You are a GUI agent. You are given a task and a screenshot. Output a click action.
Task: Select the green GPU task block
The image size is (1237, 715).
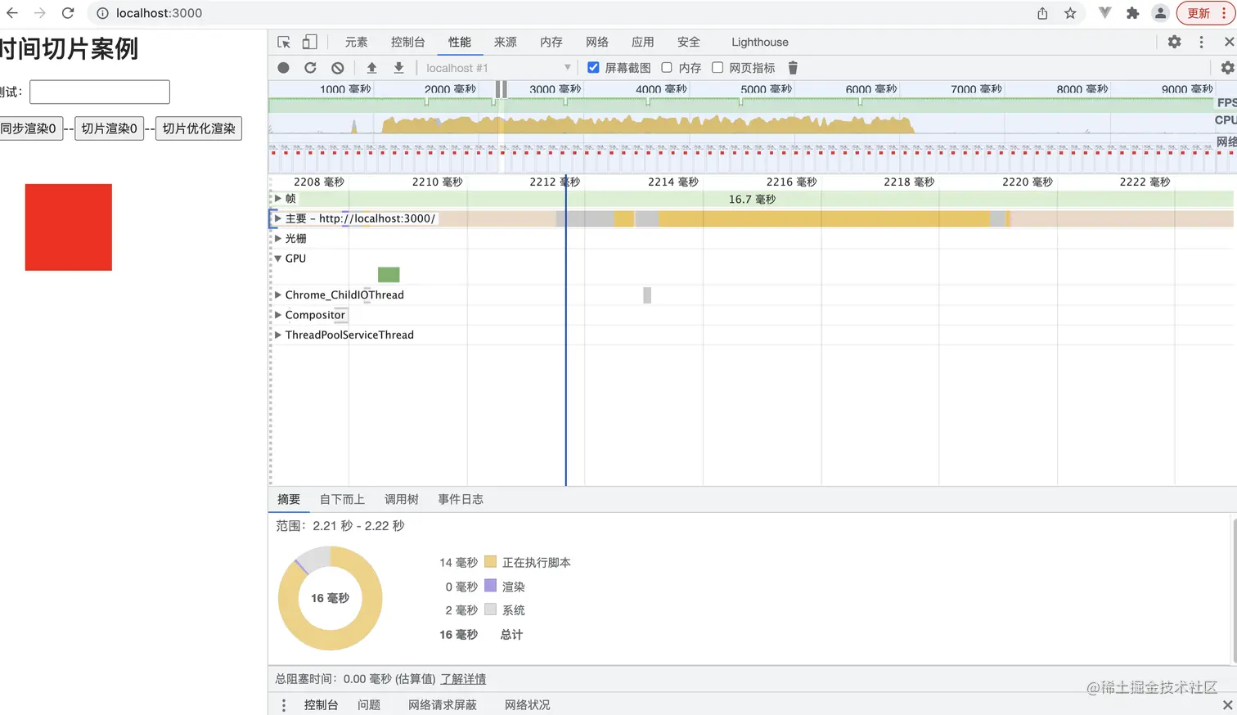tap(389, 275)
